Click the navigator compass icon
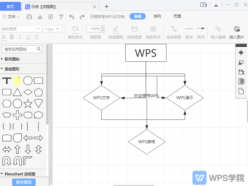Viewport: 248px width, 186px height. [x=241, y=53]
